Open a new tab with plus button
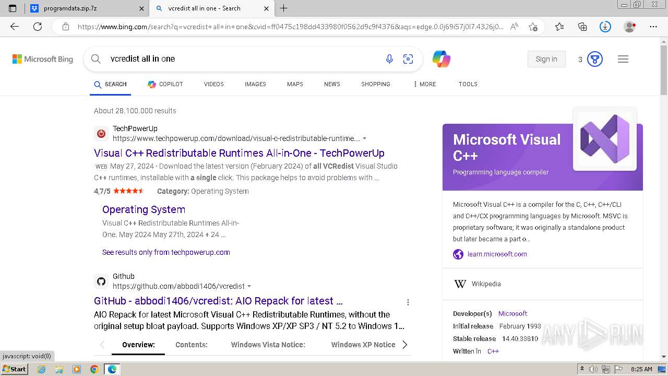This screenshot has height=376, width=668. pyautogui.click(x=284, y=8)
